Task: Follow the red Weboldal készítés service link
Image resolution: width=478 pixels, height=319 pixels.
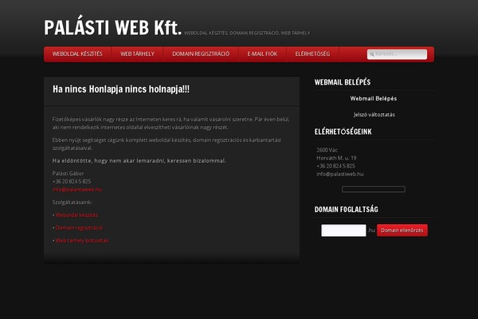Action: coord(76,215)
